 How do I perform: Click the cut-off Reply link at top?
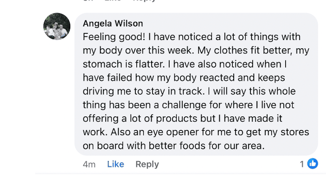(x=144, y=0)
